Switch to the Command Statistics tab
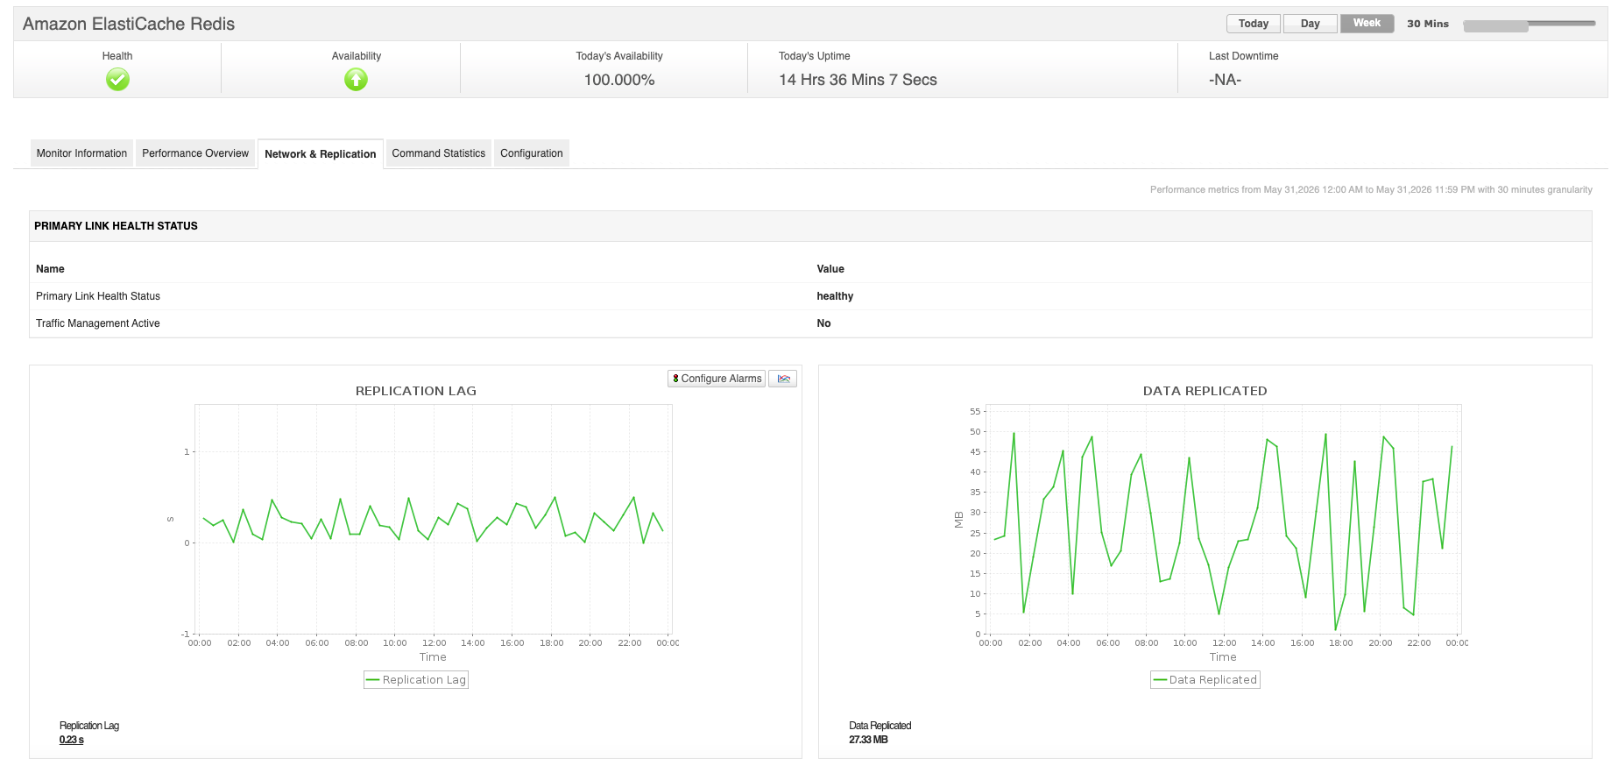The width and height of the screenshot is (1618, 773). coord(439,153)
